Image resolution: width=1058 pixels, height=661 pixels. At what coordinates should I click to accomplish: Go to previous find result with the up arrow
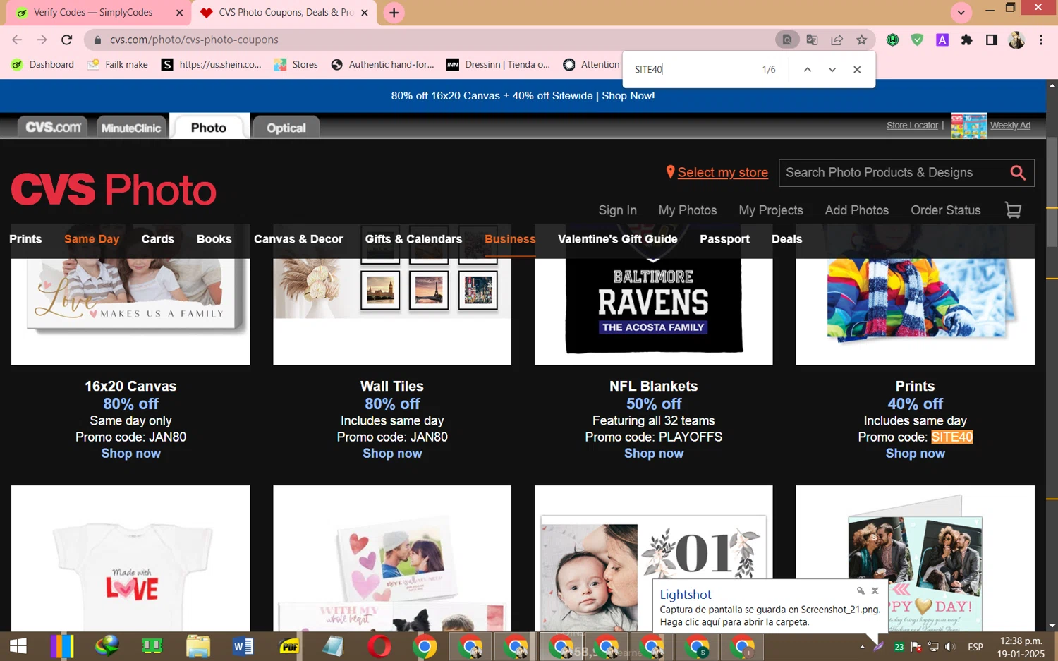[x=808, y=69]
